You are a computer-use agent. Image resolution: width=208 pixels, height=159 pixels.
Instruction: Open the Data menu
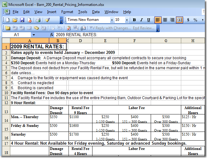(x=96, y=12)
